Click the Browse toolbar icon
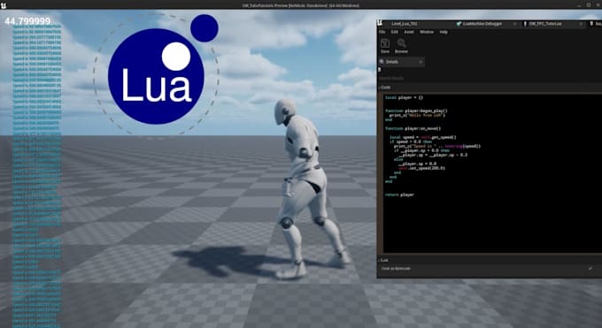Image resolution: width=602 pixels, height=328 pixels. (401, 46)
